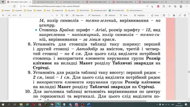Click the vertical scrollbar thumb

pyautogui.click(x=189, y=72)
